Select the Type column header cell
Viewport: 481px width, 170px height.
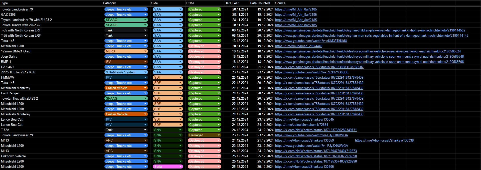click(x=51, y=3)
